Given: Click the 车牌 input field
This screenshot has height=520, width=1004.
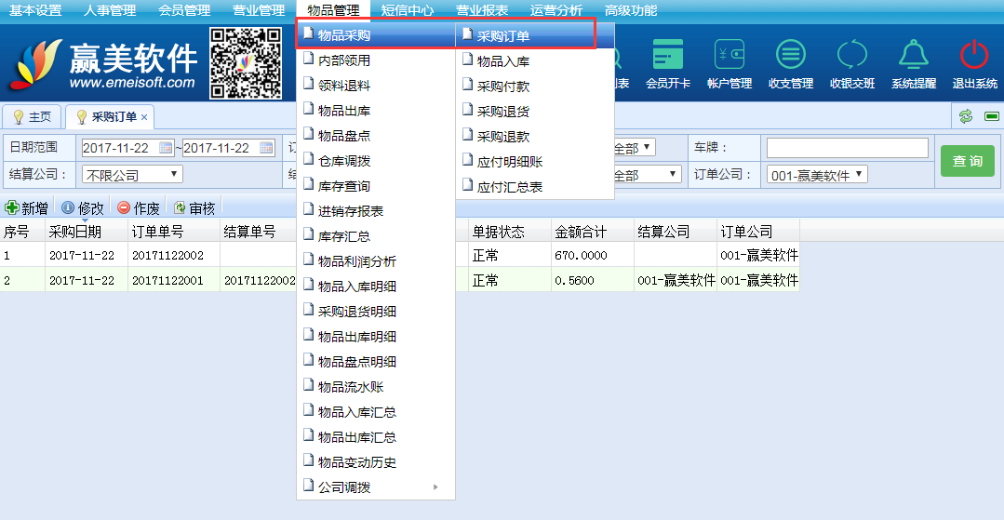Looking at the screenshot, I should 848,148.
